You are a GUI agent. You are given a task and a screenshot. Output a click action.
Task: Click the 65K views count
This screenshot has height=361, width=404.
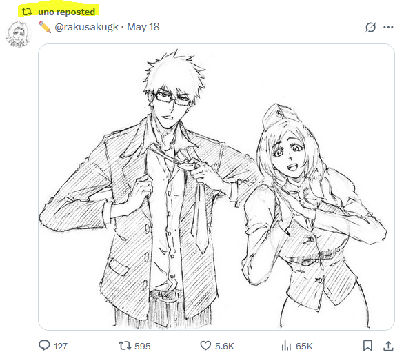pyautogui.click(x=304, y=346)
